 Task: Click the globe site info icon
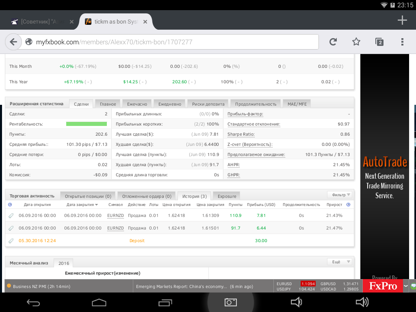pos(29,42)
